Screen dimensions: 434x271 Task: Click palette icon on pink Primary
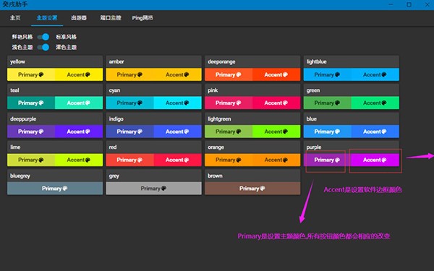coord(238,103)
